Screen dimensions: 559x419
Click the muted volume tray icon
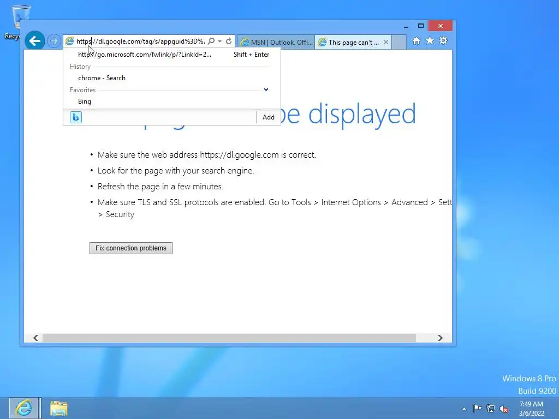[x=504, y=409]
